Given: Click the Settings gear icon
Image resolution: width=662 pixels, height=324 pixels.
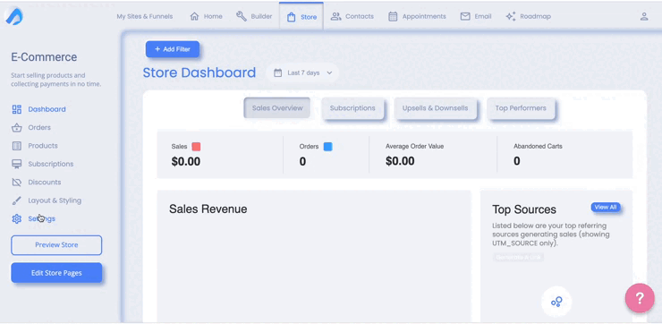Looking at the screenshot, I should tap(16, 218).
